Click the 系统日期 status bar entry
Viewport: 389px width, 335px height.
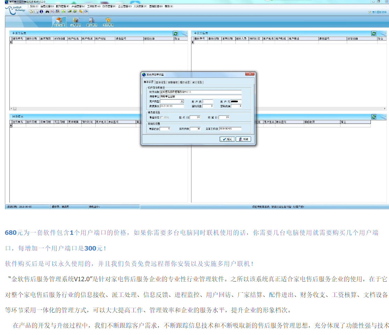pos(27,207)
